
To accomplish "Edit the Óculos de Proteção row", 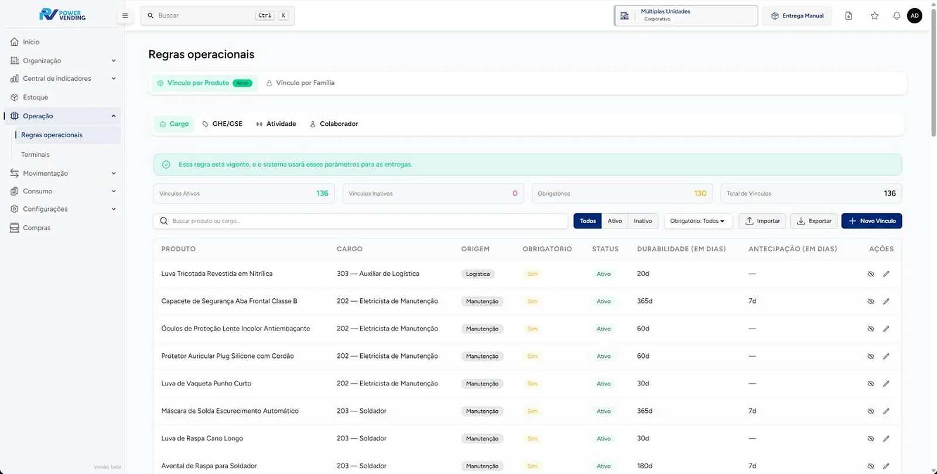I will 886,329.
